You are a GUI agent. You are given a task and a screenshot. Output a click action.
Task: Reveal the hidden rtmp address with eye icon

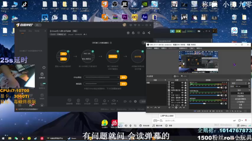[x=118, y=77]
